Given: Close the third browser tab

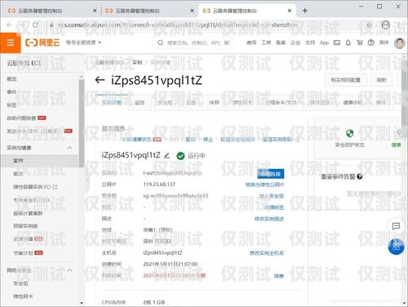Looking at the screenshot, I should [290, 11].
